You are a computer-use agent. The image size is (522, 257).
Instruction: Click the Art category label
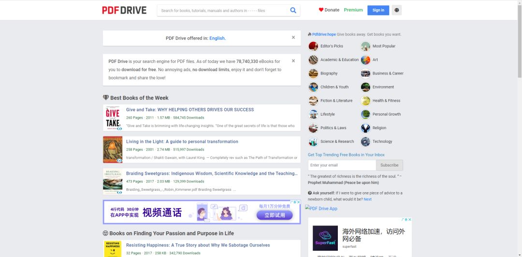pos(375,60)
